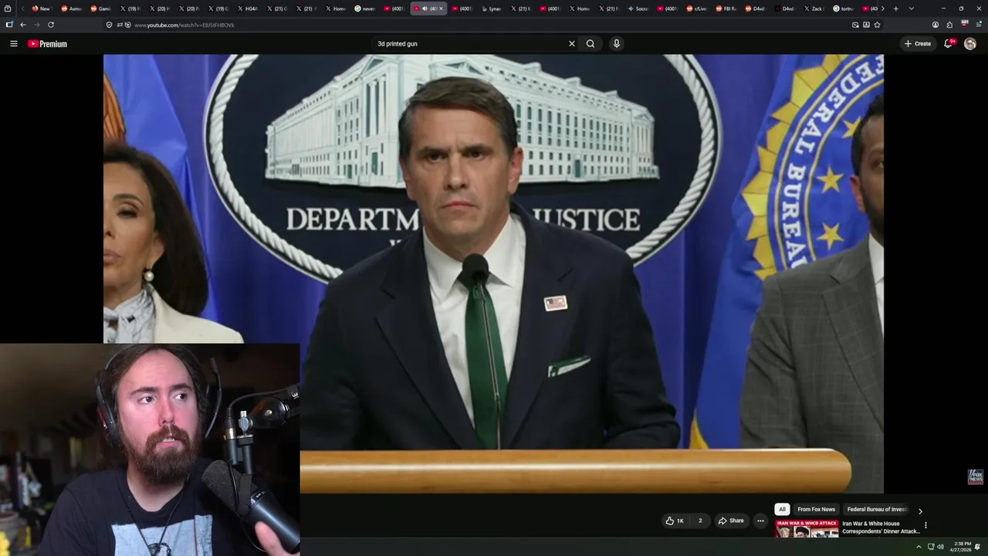Open the Windows notification center icon
The width and height of the screenshot is (988, 556).
pos(978,547)
